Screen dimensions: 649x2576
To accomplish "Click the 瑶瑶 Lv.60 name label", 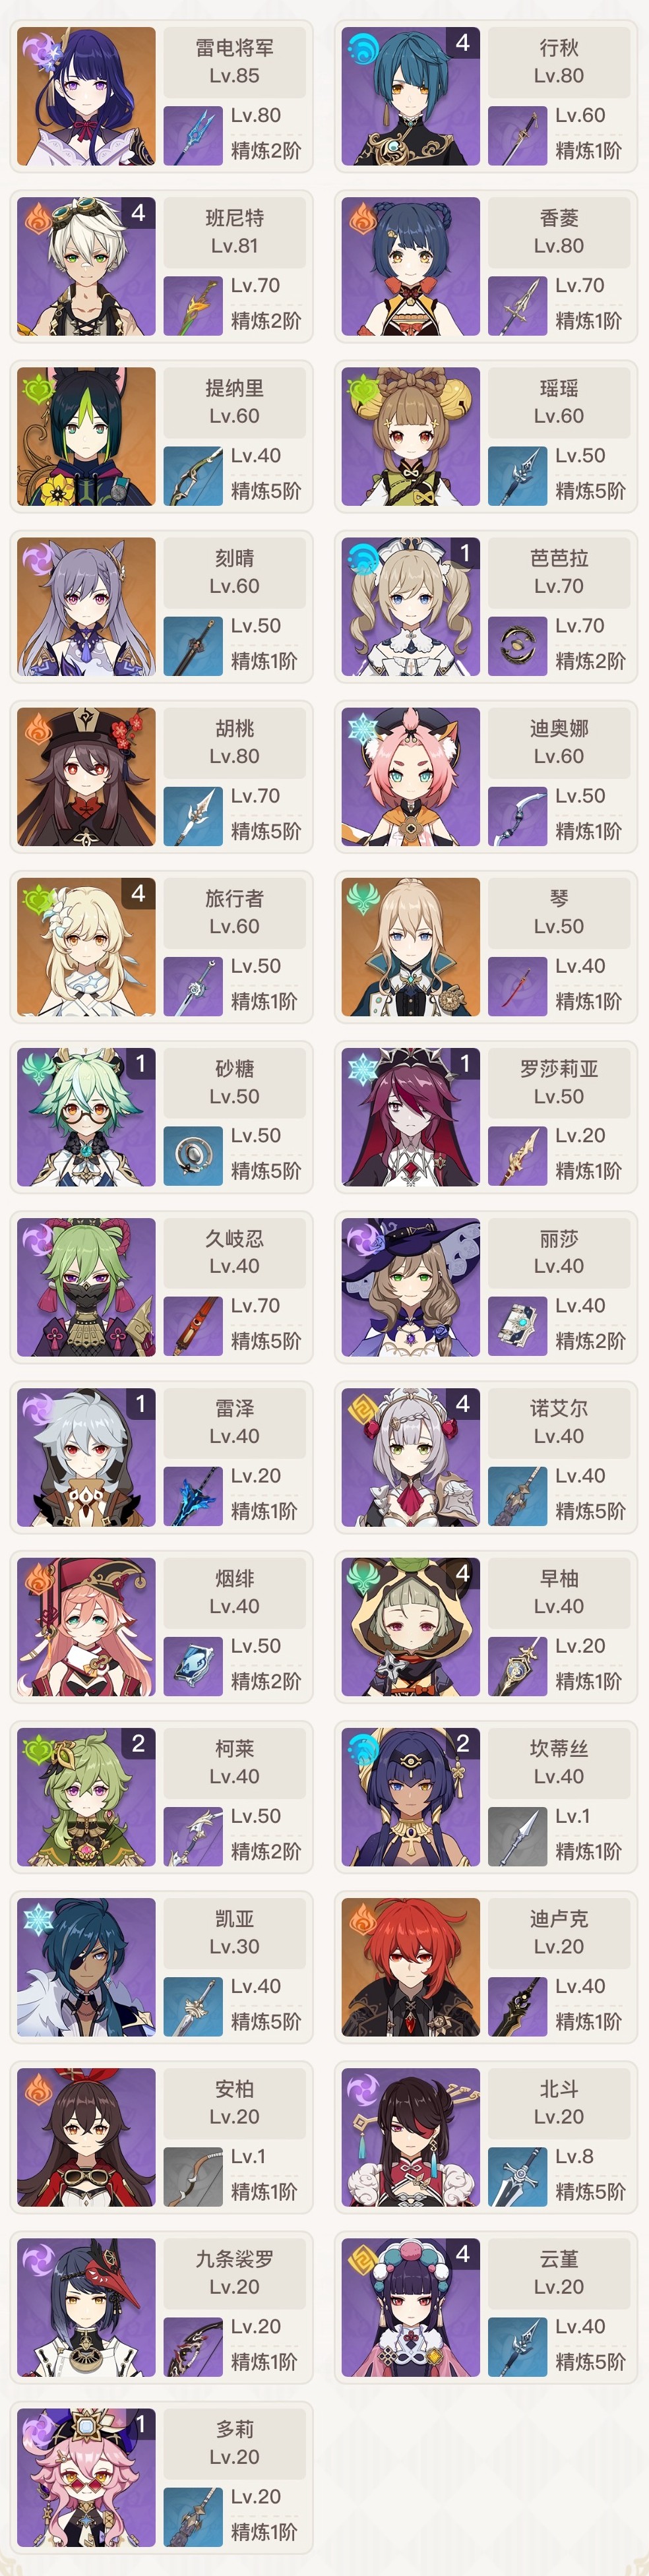I will click(559, 402).
